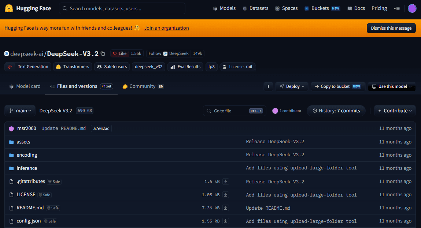Image resolution: width=421 pixels, height=228 pixels.
Task: Like the DeepSeek-V3.2 model
Action: point(119,53)
